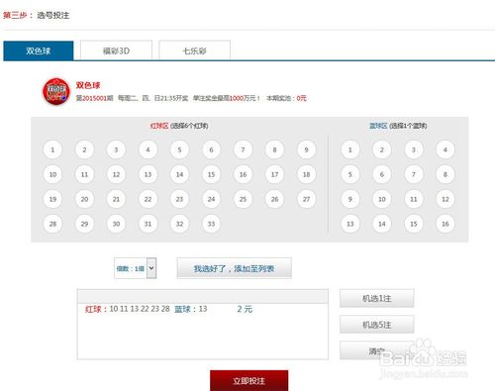Screen dimensions: 495x391
Task: Pick red ball number 4
Action: [x=148, y=149]
